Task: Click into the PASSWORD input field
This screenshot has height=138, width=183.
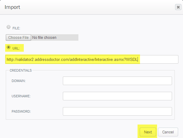Action: coord(117,111)
